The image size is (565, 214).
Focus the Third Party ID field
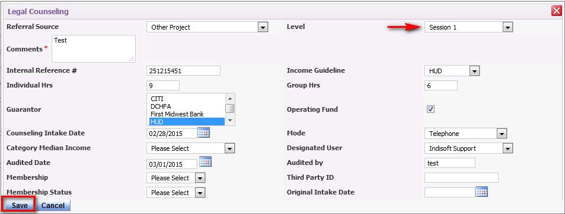coord(462,178)
